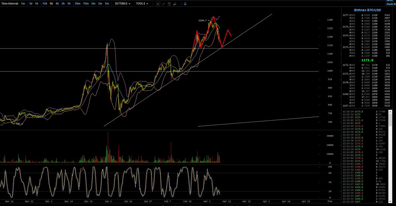Click the trades list scrollbar thumb

click(390, 120)
